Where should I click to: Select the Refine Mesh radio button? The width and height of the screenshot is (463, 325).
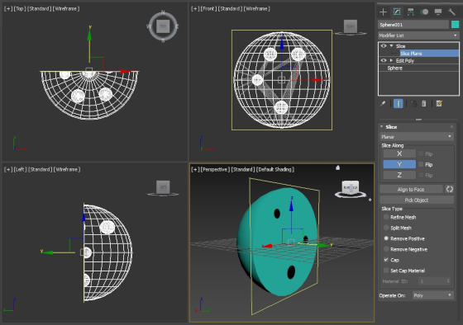coord(386,217)
